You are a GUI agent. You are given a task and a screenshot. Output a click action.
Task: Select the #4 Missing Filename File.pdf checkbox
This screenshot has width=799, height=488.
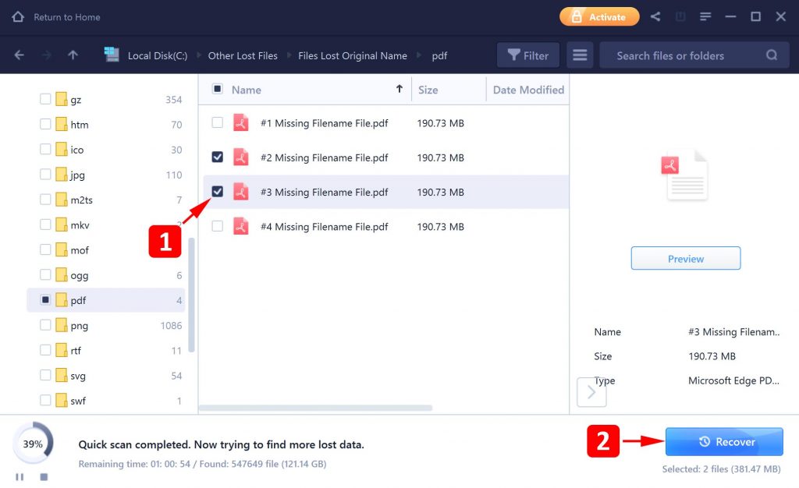217,226
